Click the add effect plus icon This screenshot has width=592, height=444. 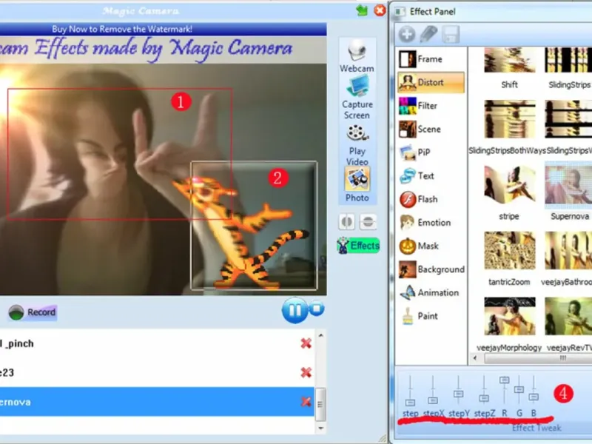tap(406, 34)
